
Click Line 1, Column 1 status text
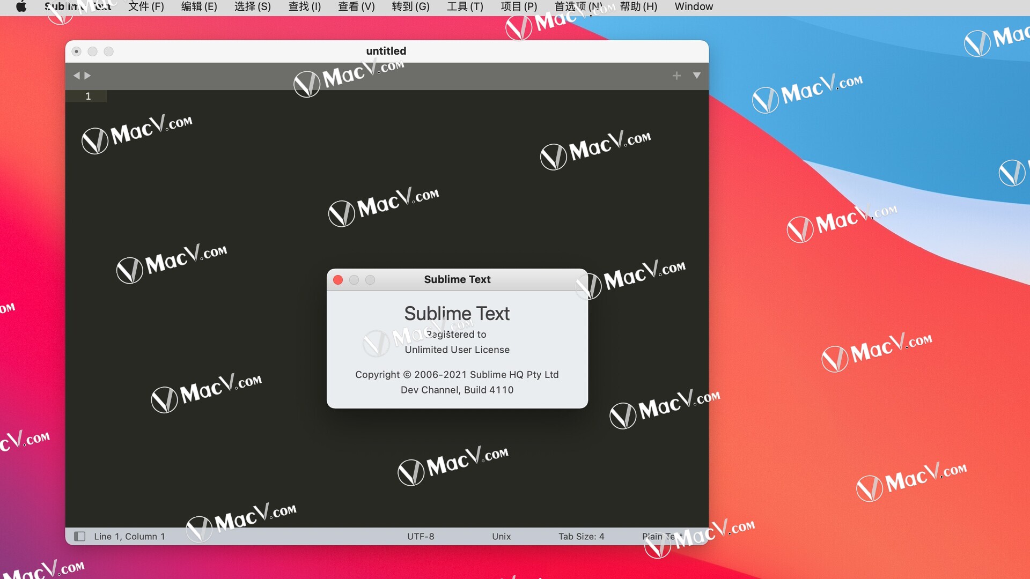pos(129,536)
